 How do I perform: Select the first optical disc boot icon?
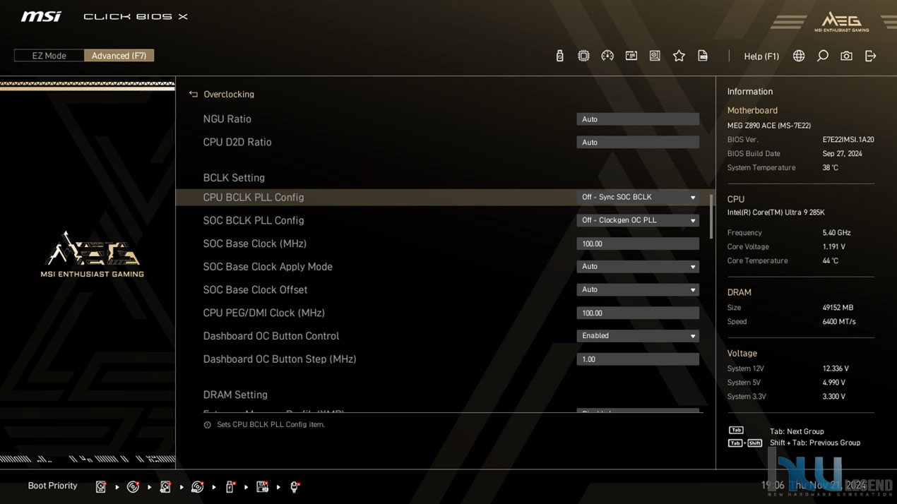[133, 486]
